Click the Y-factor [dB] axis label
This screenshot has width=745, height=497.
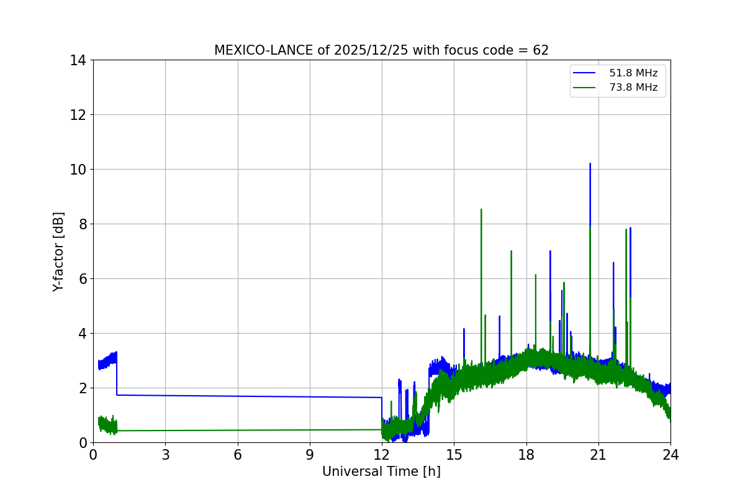pyautogui.click(x=58, y=252)
